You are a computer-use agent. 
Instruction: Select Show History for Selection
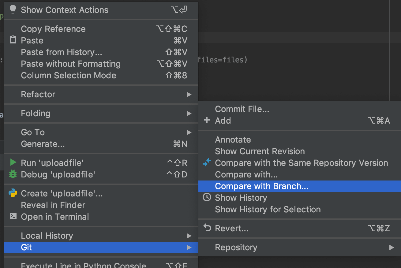tap(300, 209)
